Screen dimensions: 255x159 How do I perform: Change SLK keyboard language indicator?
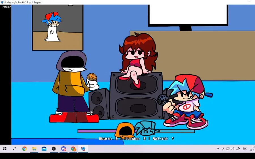click(x=245, y=149)
